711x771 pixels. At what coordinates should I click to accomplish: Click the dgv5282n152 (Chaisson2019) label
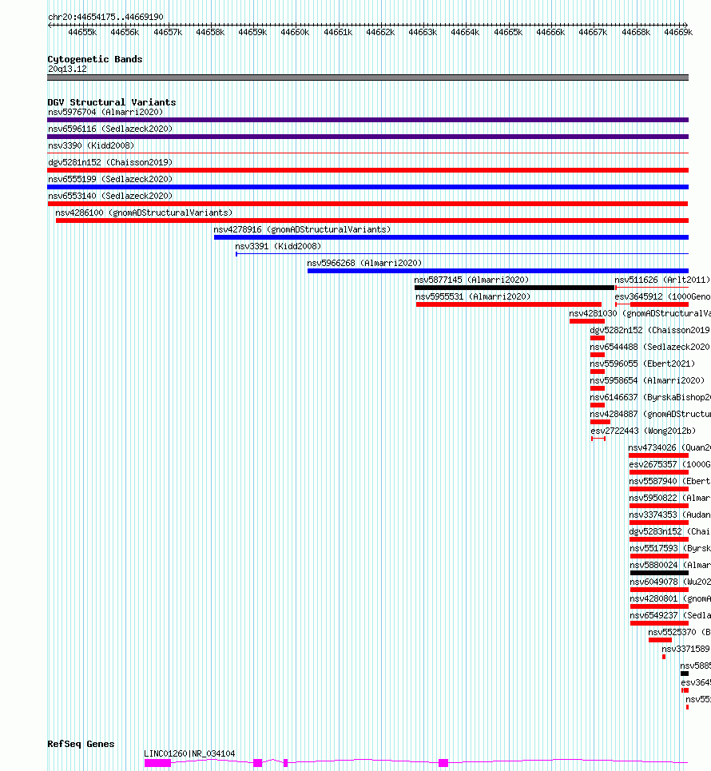click(650, 331)
